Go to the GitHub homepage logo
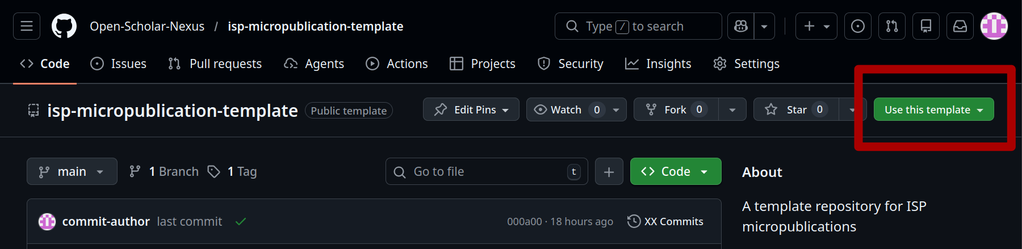Viewport: 1022px width, 249px height. coord(64,26)
